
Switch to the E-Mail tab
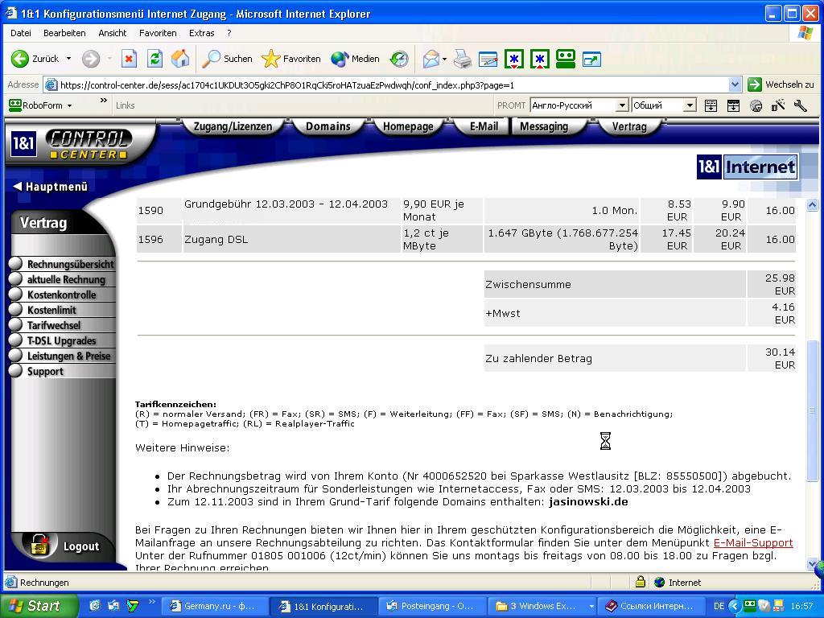(484, 126)
